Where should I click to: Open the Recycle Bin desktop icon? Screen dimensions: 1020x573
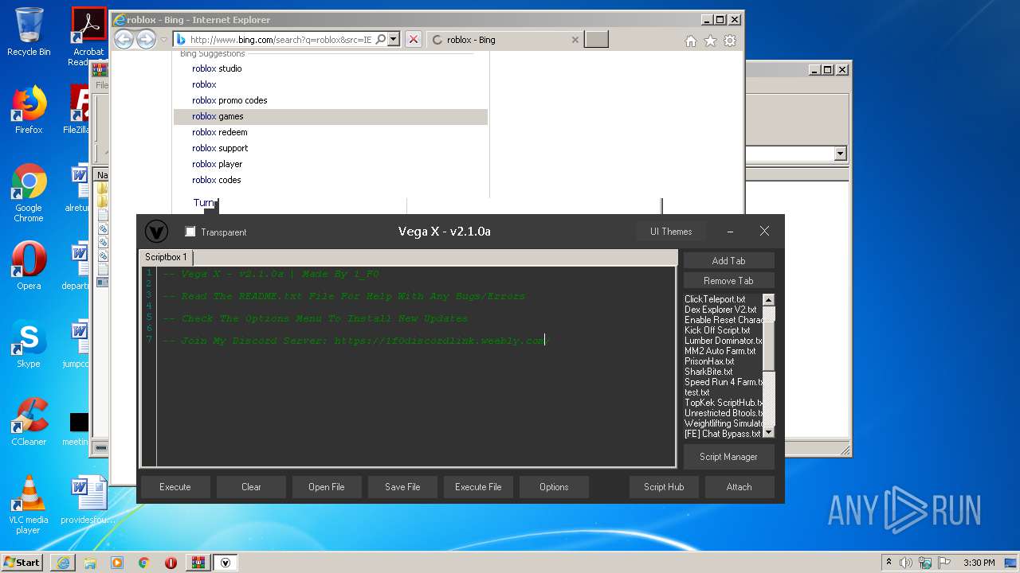29,32
